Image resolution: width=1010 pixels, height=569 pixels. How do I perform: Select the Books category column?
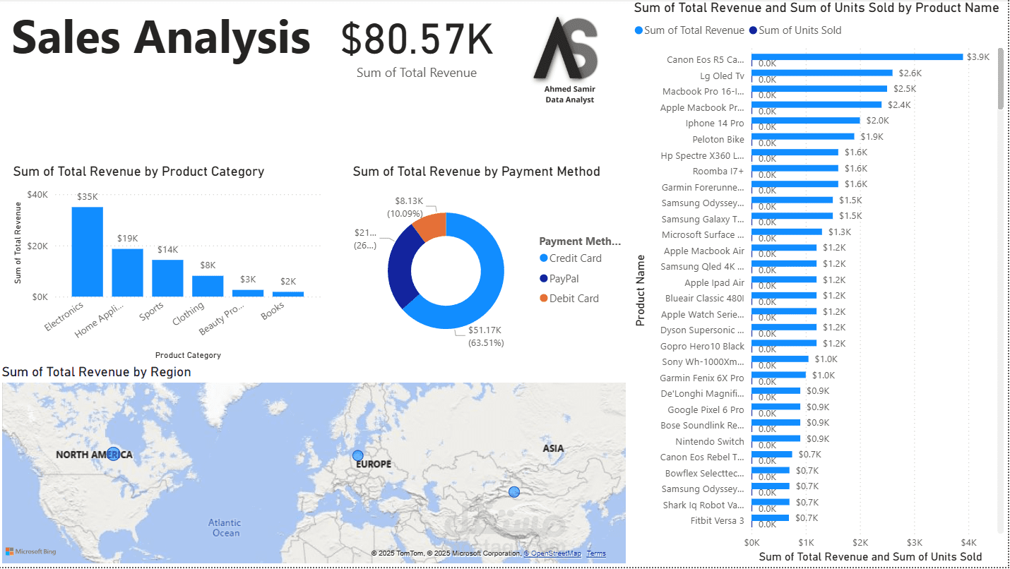pyautogui.click(x=288, y=294)
